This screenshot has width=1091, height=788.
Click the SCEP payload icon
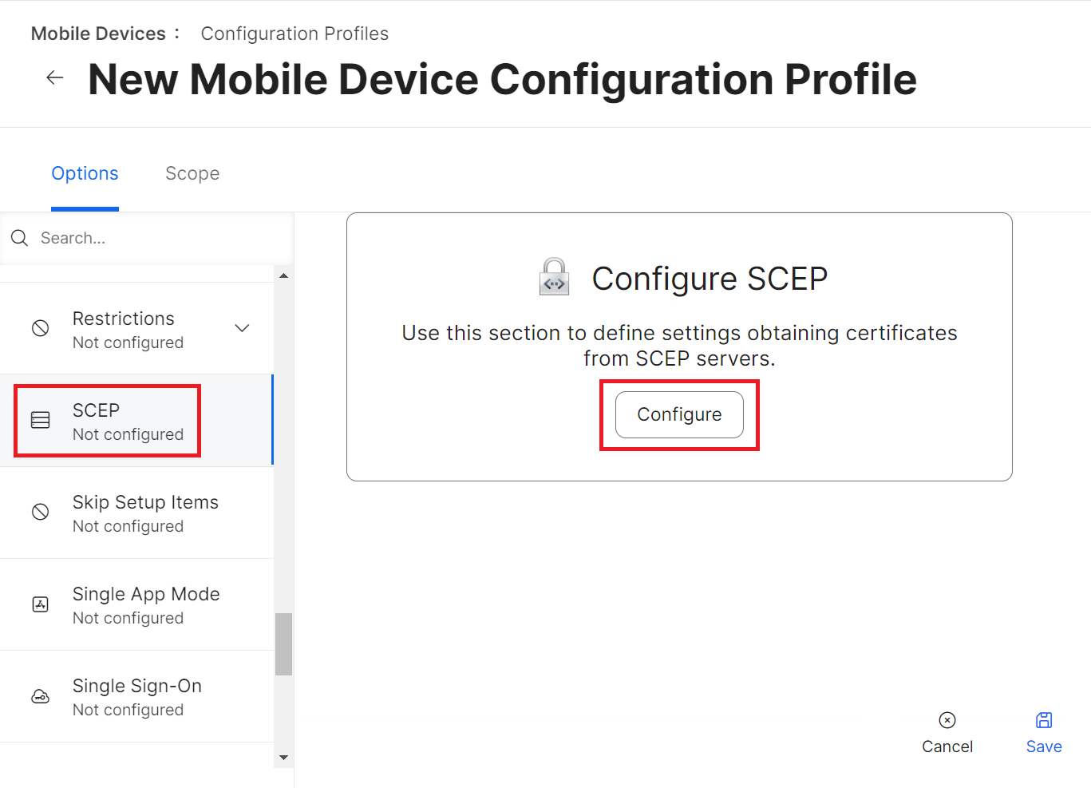coord(41,420)
